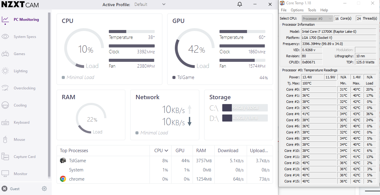Click the CPUID 0xB0671 value
The image size is (380, 195).
[312, 62]
